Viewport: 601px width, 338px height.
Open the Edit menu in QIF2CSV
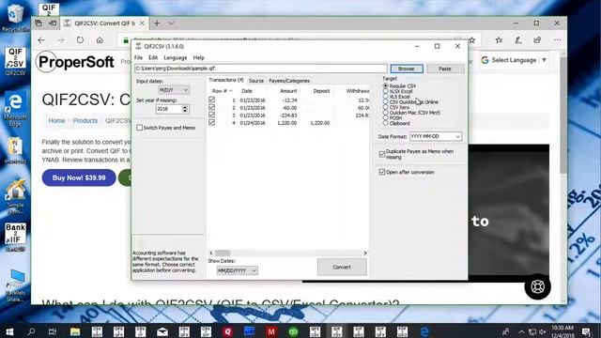click(x=153, y=57)
